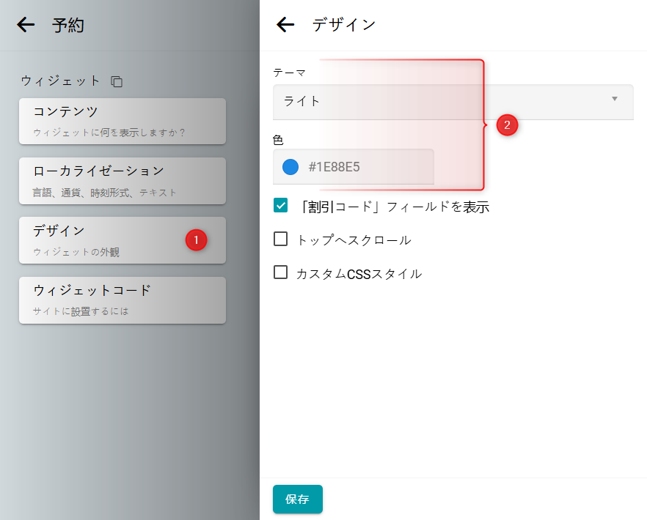Click the 予約 page title
Image resolution: width=647 pixels, height=520 pixels.
point(68,26)
